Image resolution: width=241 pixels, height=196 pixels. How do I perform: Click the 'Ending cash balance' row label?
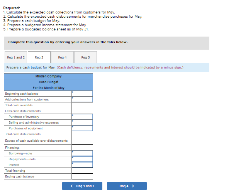(x=20, y=176)
